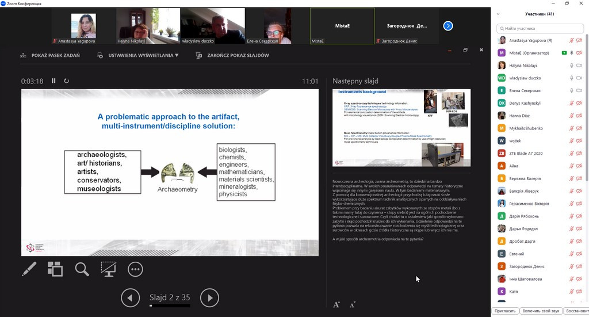Click the WD avatar for władysław duczko
Screen dimensions: 589x317
click(x=502, y=78)
